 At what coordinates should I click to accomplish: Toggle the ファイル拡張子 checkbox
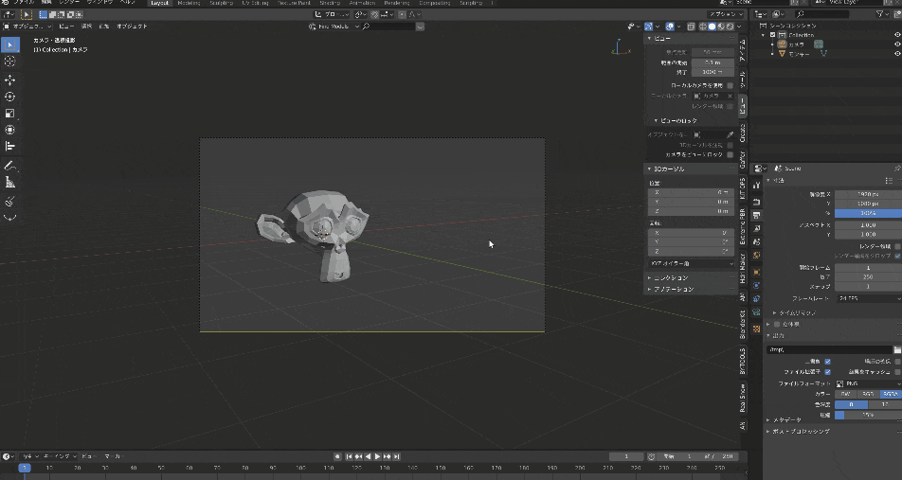click(x=827, y=372)
